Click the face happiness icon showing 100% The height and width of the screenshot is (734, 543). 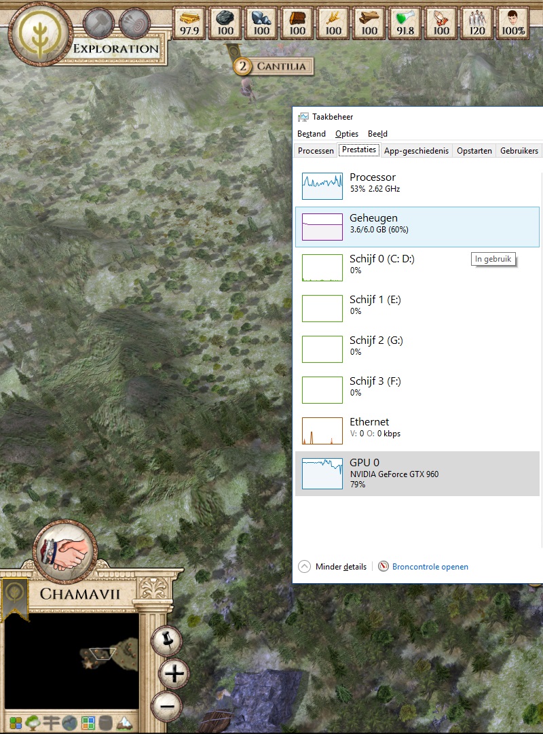point(514,23)
